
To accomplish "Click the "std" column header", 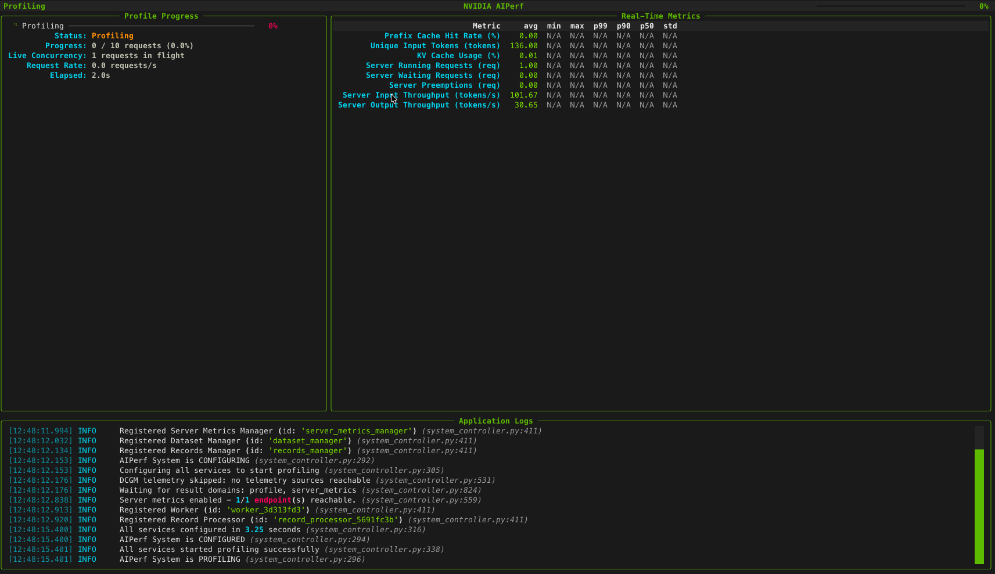I will click(x=670, y=26).
